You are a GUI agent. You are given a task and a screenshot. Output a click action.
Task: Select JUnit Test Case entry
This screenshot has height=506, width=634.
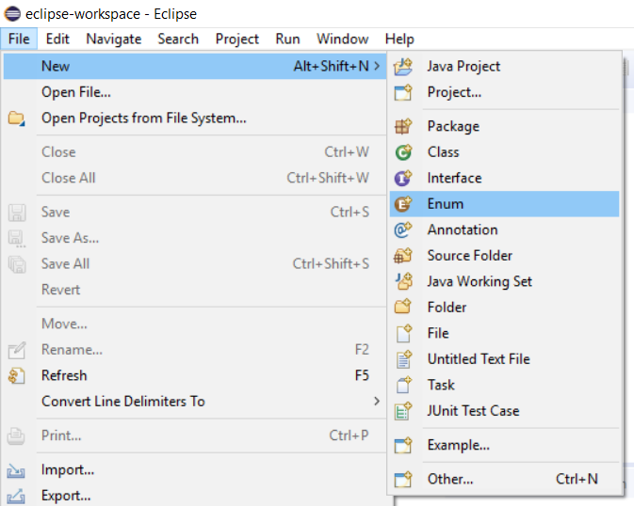point(505,411)
